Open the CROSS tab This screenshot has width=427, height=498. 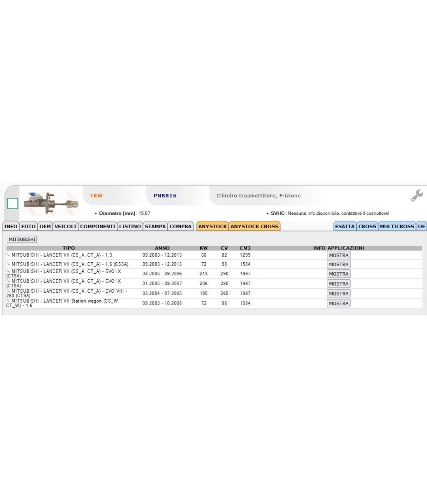pos(367,226)
